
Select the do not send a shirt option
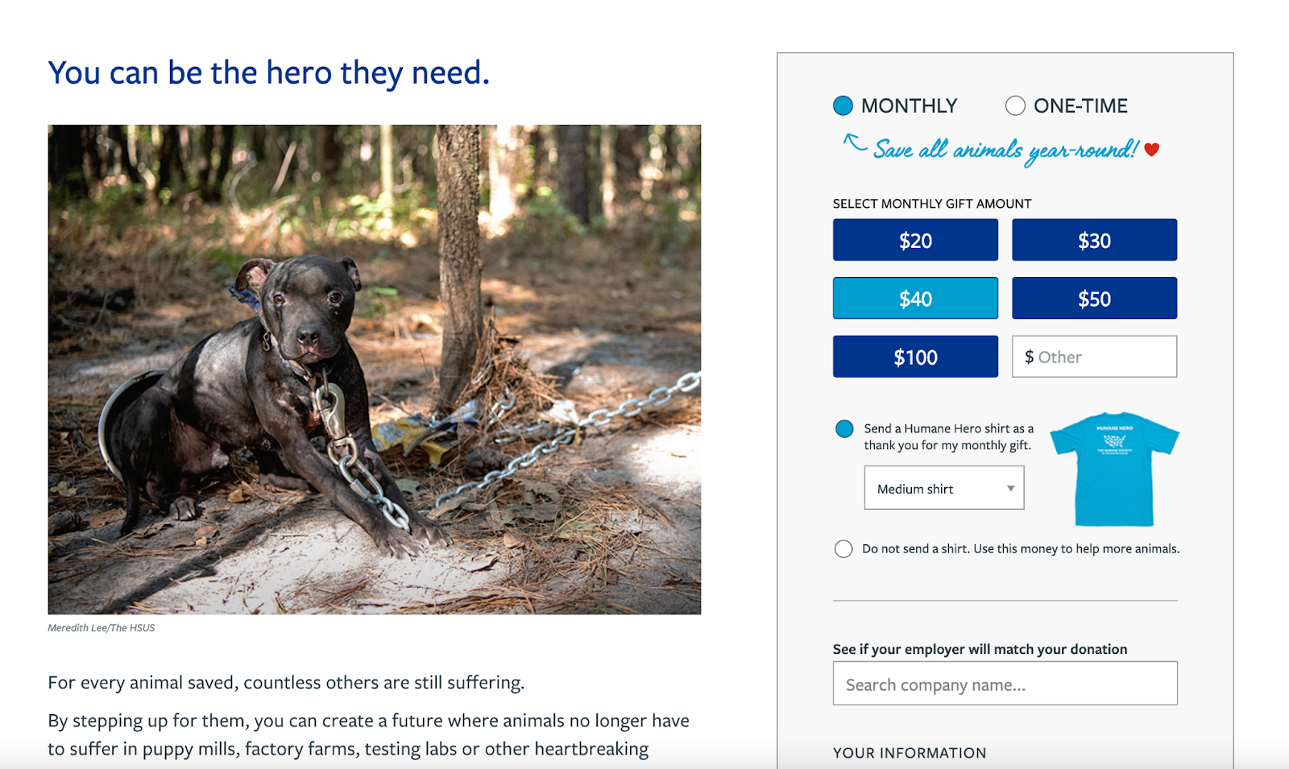(x=843, y=549)
